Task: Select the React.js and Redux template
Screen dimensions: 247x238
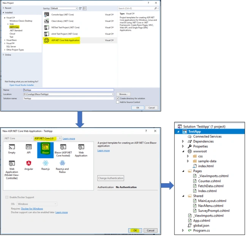Action: [x=62, y=167]
